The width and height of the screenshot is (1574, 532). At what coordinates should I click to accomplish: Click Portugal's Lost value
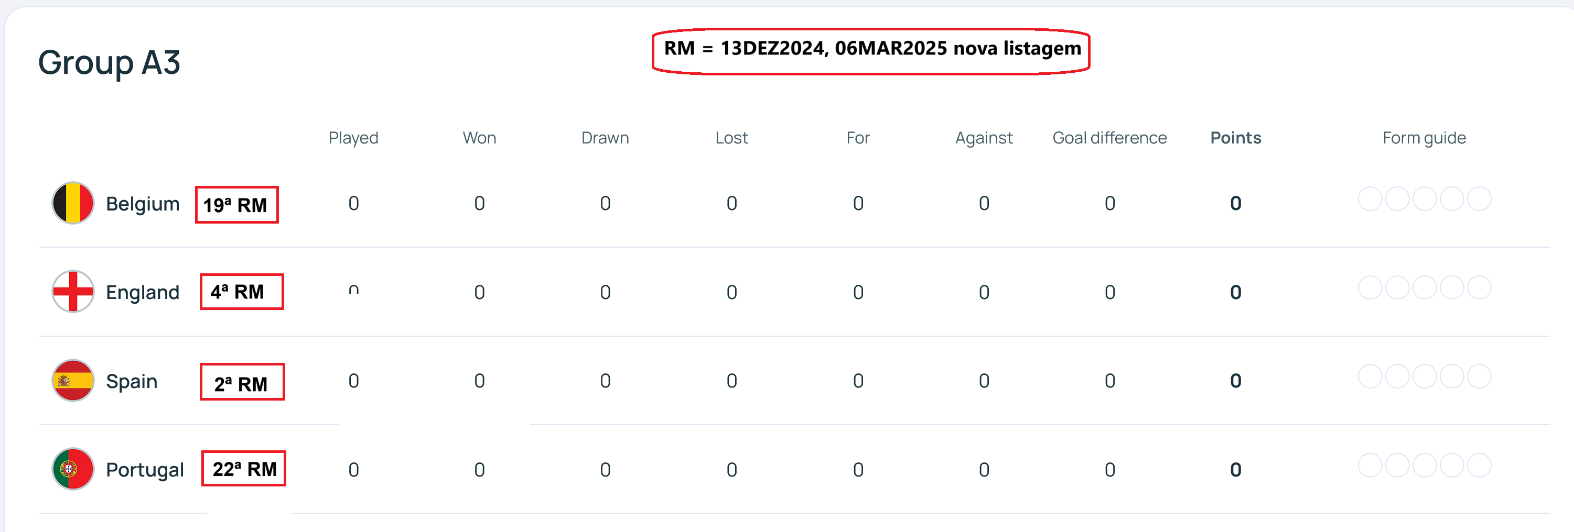(731, 470)
